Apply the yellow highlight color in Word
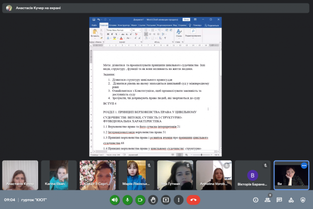 114,38
